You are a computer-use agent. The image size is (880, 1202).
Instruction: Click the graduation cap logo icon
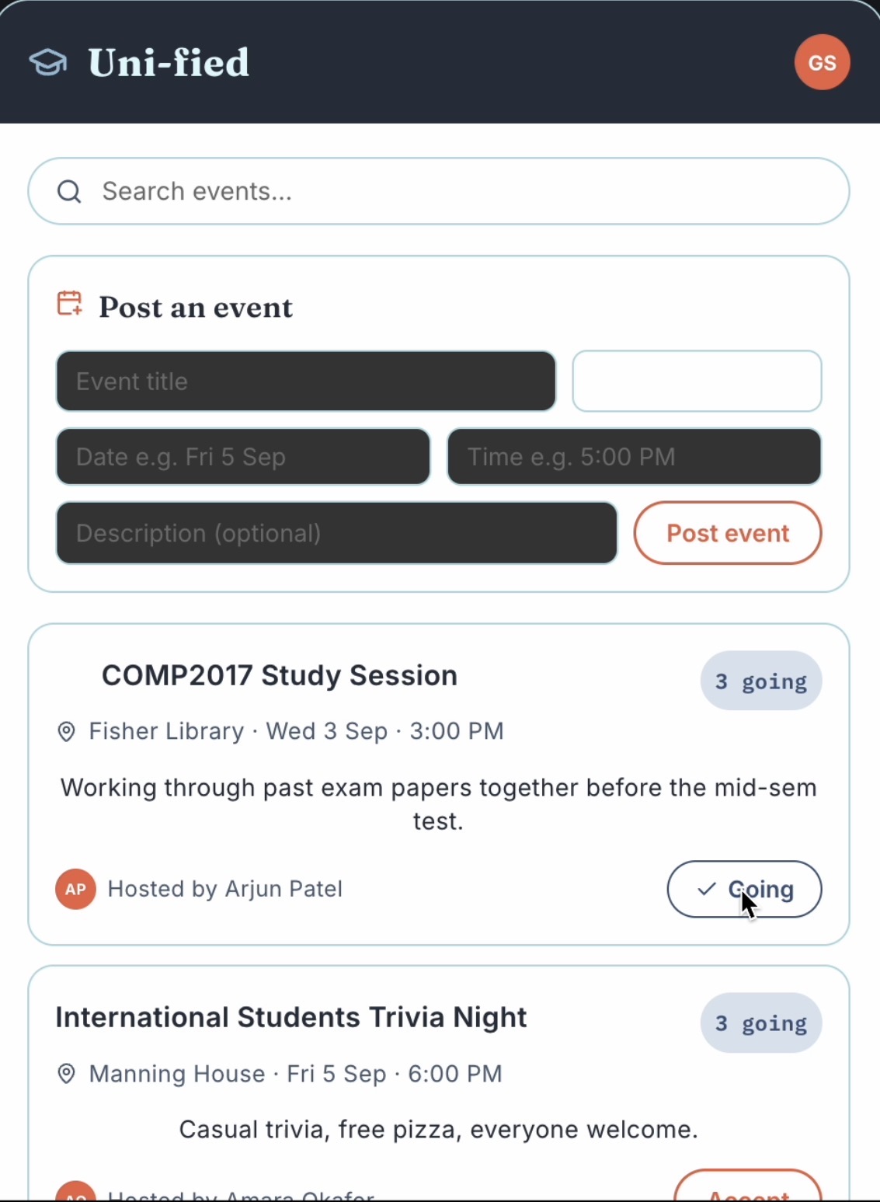click(x=48, y=63)
